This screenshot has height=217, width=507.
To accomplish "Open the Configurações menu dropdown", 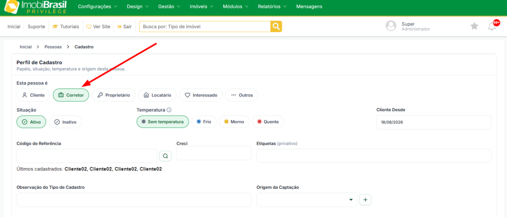I will pyautogui.click(x=98, y=6).
